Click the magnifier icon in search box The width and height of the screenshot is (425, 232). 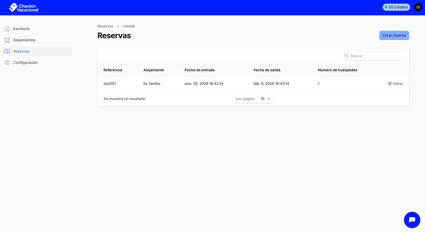pyautogui.click(x=346, y=56)
